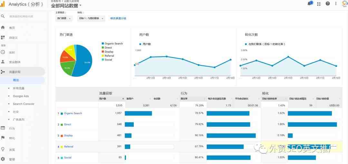Screen dimensions: 348x164
Task: Select 概览 overview item under Acquisition
Action: coord(16,80)
